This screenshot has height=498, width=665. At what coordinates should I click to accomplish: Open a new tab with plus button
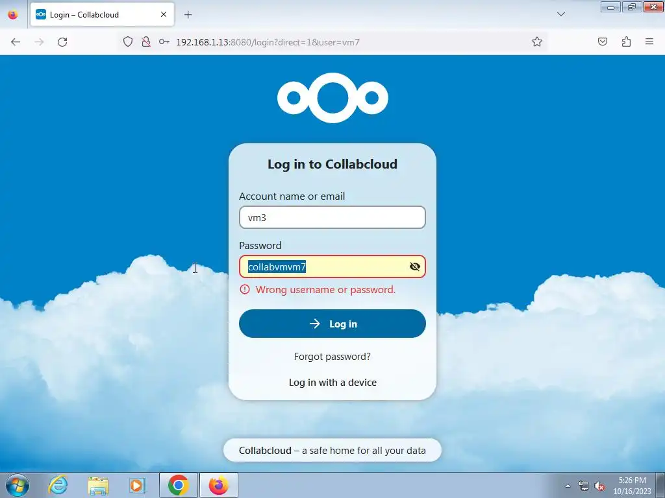pos(188,14)
